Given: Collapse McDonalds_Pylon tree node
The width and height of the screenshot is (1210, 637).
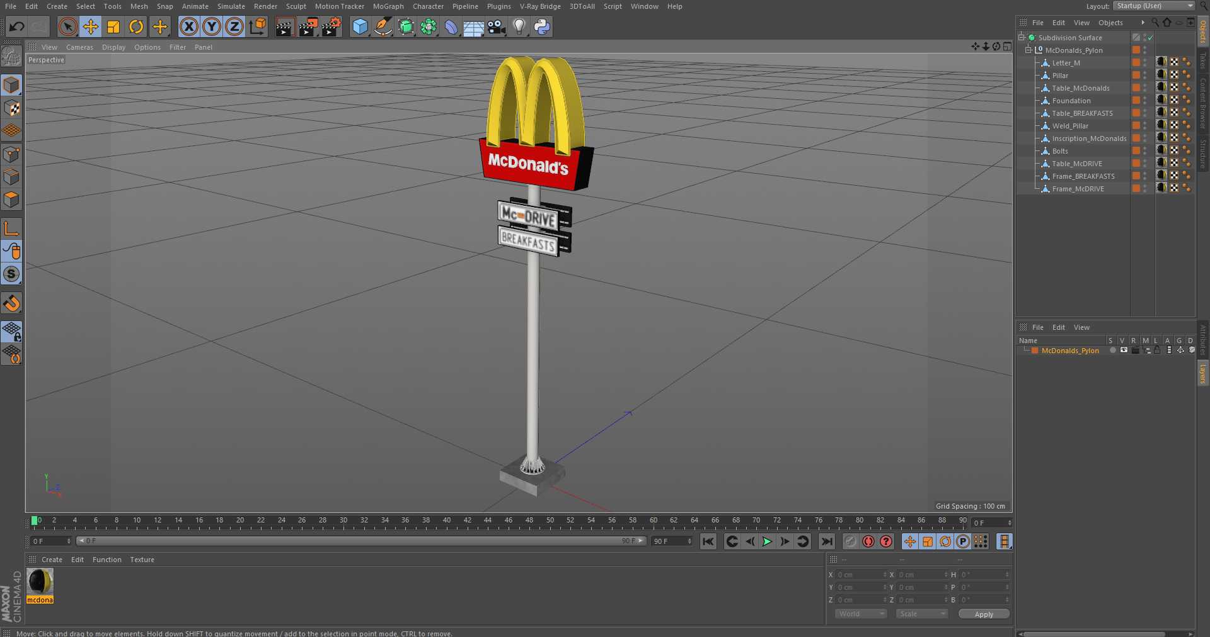Looking at the screenshot, I should pyautogui.click(x=1028, y=50).
